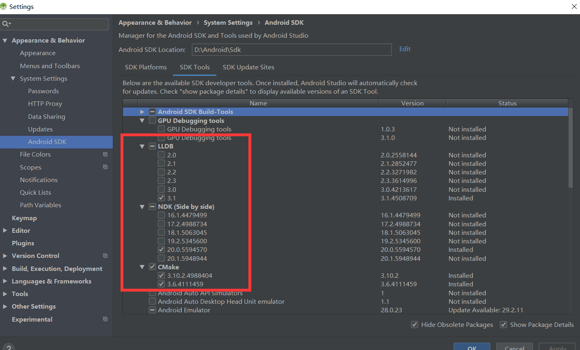580x350 pixels.
Task: Enable the LLDB 2.0 checkbox
Action: pyautogui.click(x=162, y=155)
